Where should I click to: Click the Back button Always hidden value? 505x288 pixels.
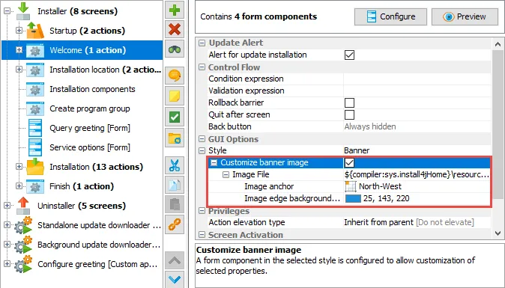[x=370, y=126]
